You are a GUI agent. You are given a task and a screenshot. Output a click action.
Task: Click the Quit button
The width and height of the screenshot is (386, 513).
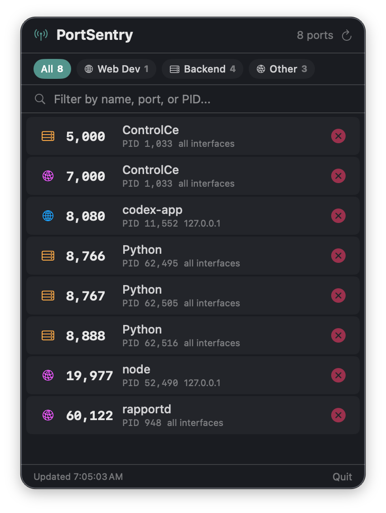click(x=342, y=477)
